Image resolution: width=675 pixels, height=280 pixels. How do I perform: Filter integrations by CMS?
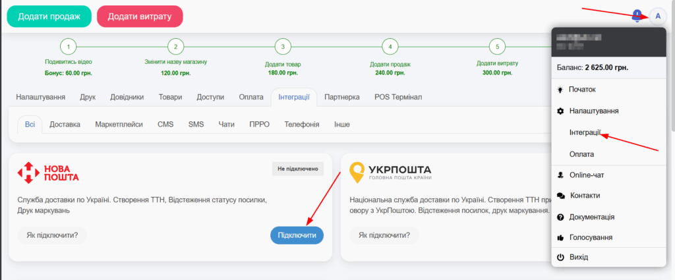tap(165, 125)
